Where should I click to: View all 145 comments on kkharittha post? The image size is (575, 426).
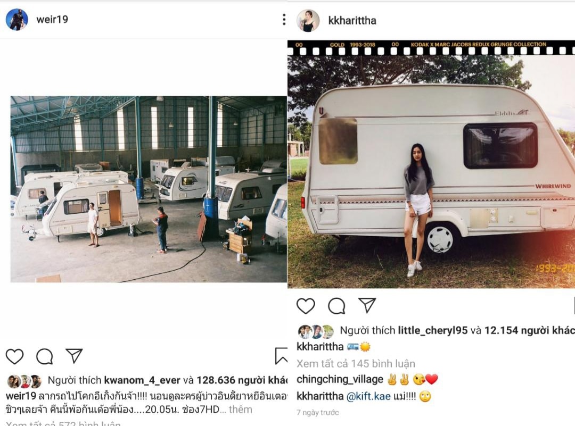tap(356, 363)
